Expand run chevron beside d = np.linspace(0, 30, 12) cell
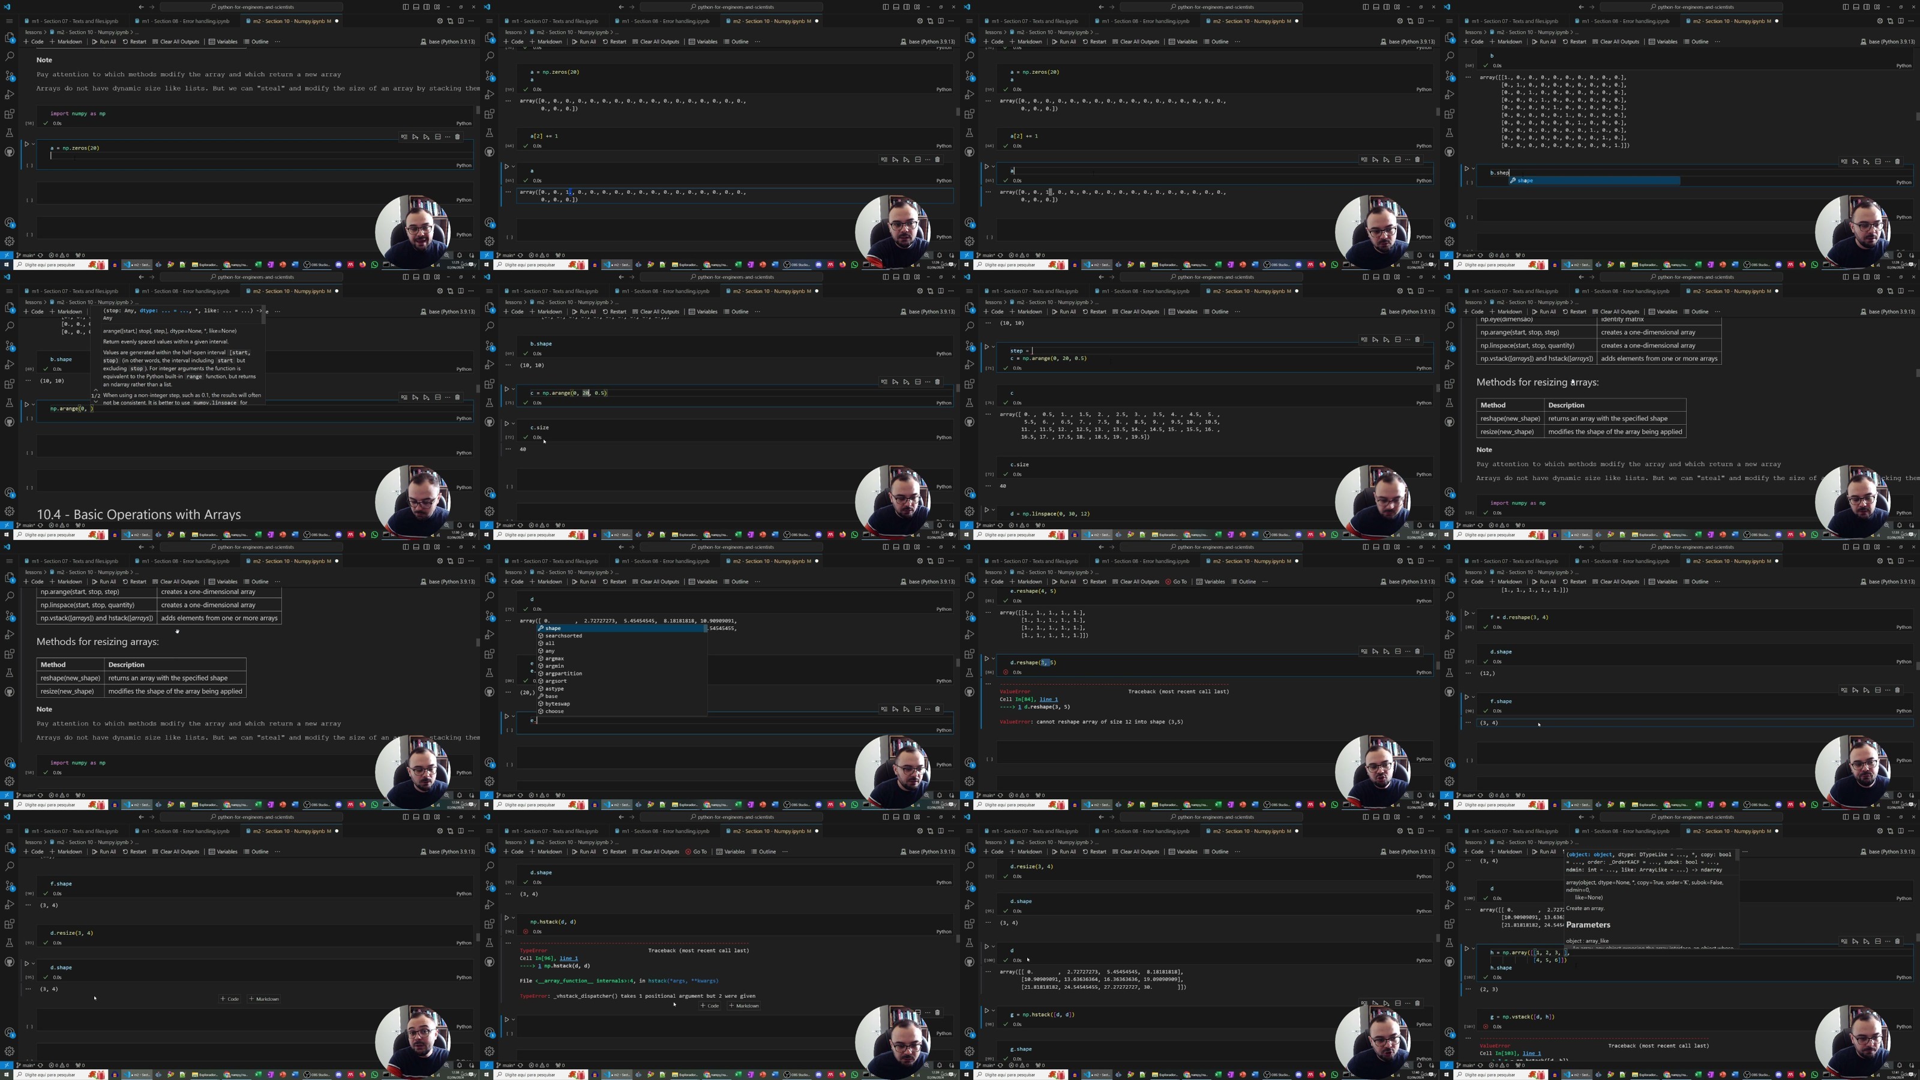Screen dimensions: 1920x1080 tap(993, 511)
